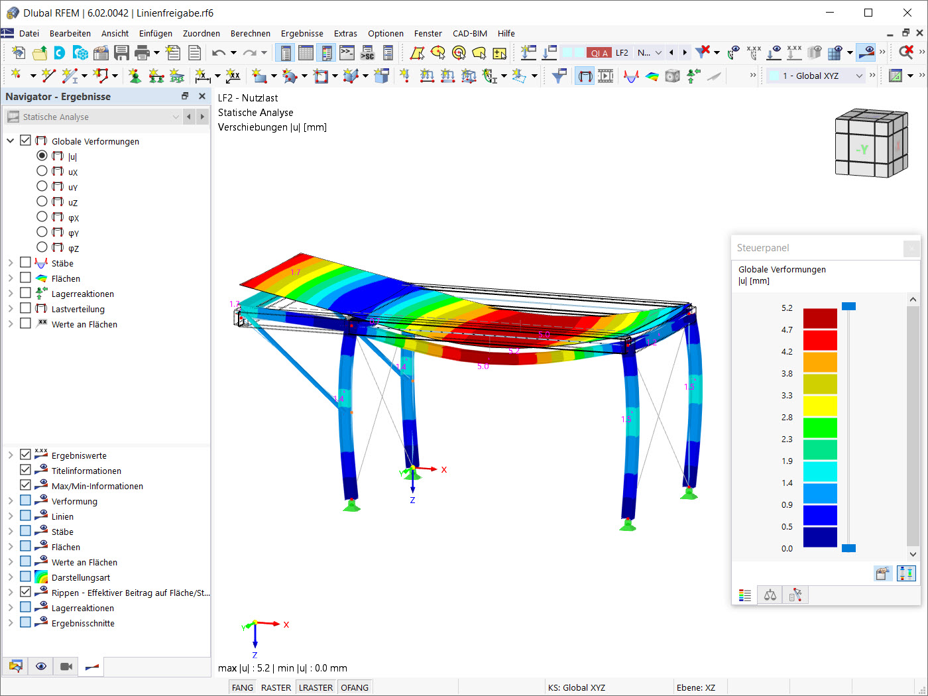Check the Stäbe results checkbox

(x=26, y=262)
